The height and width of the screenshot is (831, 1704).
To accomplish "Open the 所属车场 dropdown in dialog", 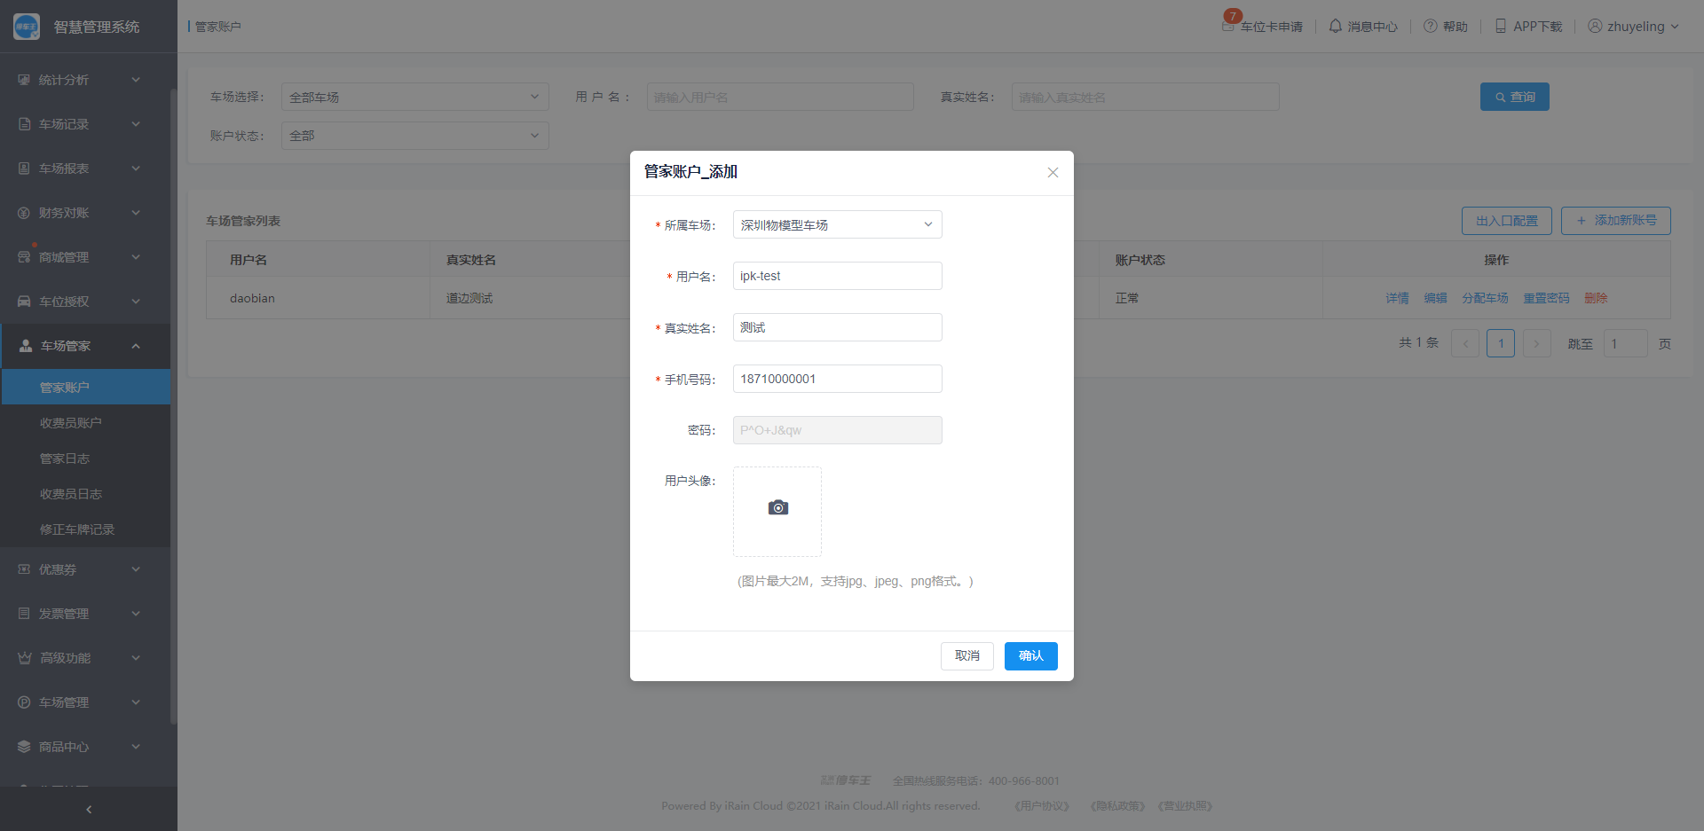I will [x=837, y=224].
